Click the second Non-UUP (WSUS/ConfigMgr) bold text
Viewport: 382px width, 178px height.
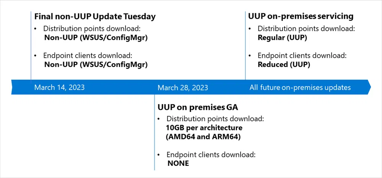96,64
